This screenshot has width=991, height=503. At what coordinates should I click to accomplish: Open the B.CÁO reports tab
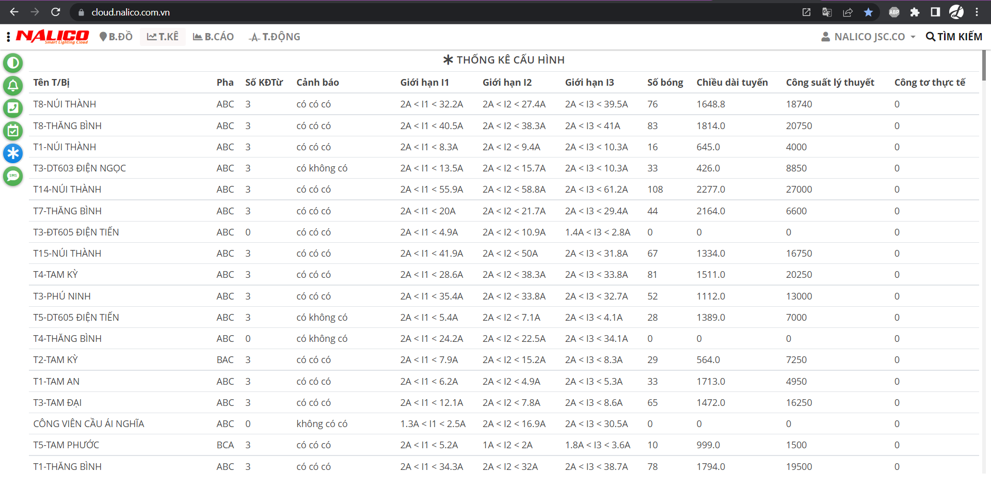[213, 37]
